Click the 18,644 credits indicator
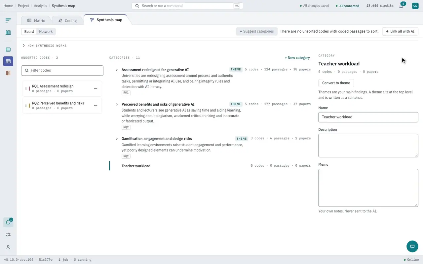The image size is (423, 264). 380,6
